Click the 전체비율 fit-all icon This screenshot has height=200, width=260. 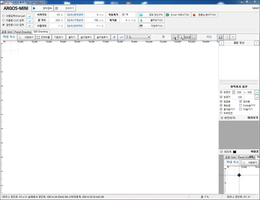coord(38,37)
